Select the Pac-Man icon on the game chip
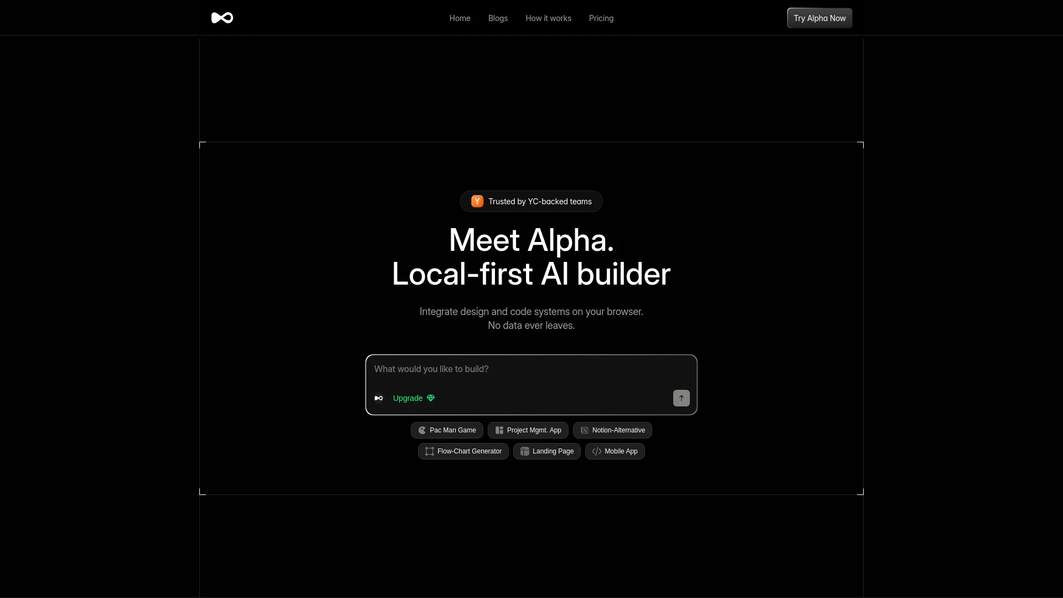 [422, 430]
